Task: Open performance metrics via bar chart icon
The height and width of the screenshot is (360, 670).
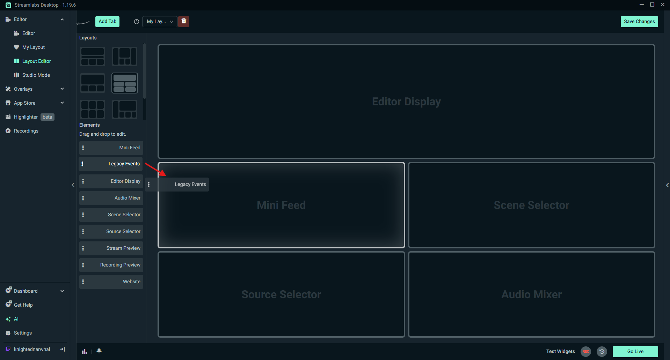Action: click(84, 351)
